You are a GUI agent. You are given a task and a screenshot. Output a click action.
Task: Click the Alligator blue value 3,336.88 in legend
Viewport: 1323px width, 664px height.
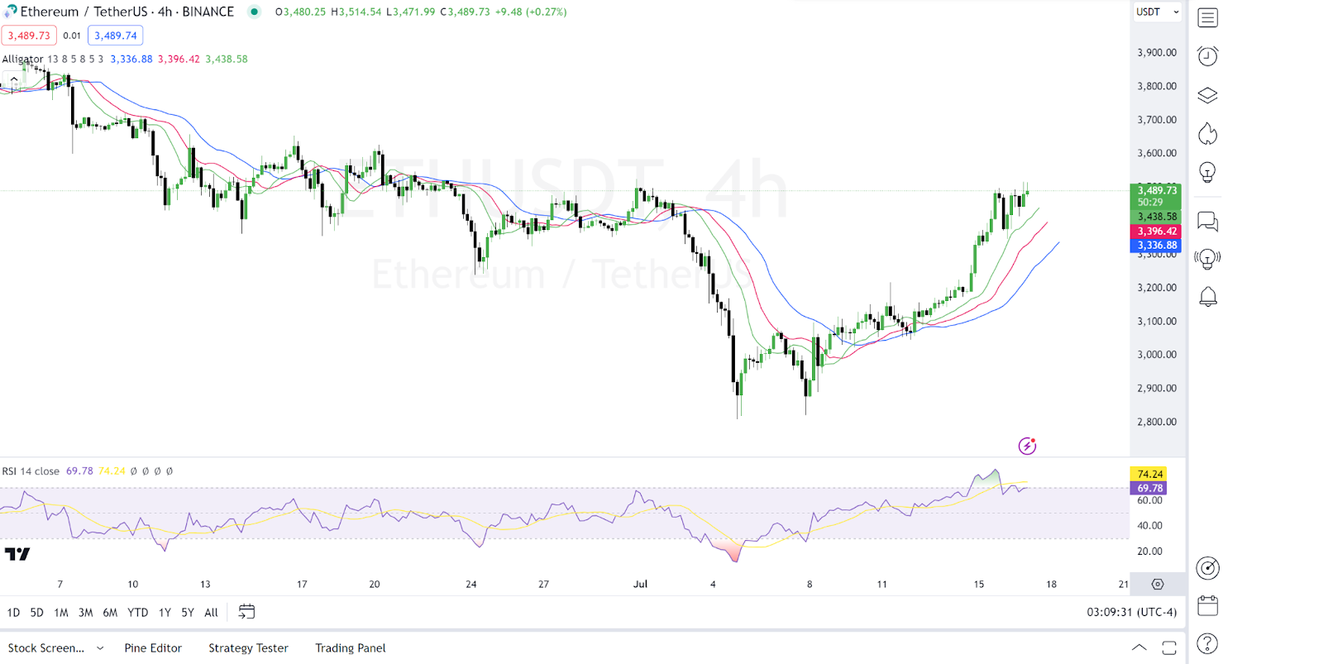(131, 59)
